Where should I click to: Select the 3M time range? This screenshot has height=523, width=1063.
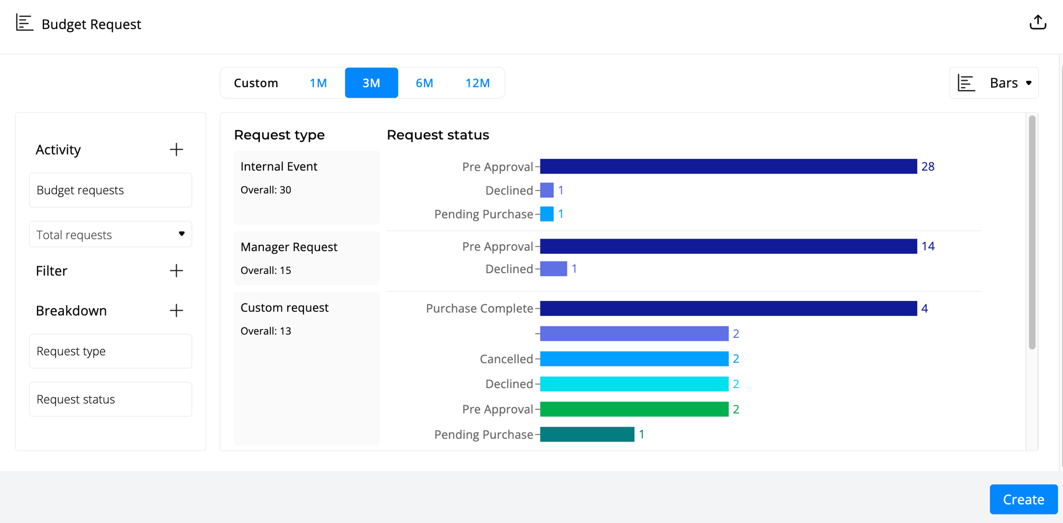(371, 83)
